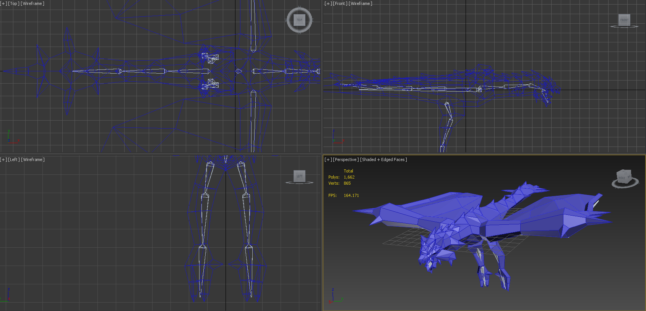Image resolution: width=646 pixels, height=311 pixels.
Task: Open Front viewport's [Wireframe] shading menu
Action: tap(360, 3)
